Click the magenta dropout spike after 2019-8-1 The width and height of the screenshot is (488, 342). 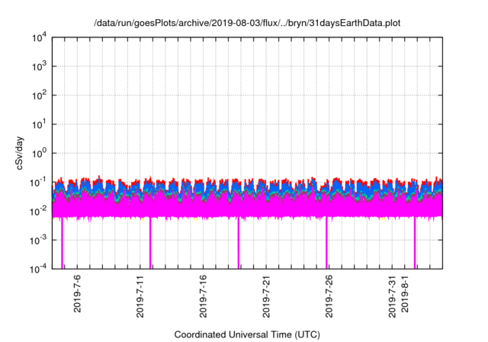tap(415, 243)
